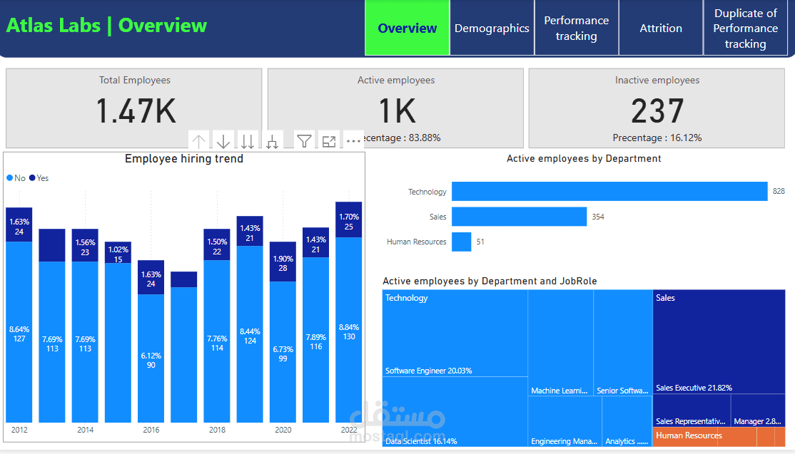The image size is (795, 454).
Task: Click 2020 'No' segment showing 99
Action: (x=283, y=352)
